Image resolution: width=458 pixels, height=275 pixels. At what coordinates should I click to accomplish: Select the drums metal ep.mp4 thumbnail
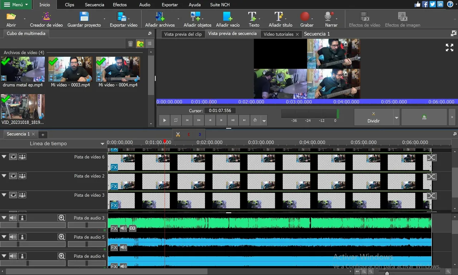coord(23,69)
